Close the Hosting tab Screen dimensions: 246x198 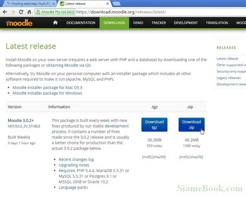tap(54, 4)
